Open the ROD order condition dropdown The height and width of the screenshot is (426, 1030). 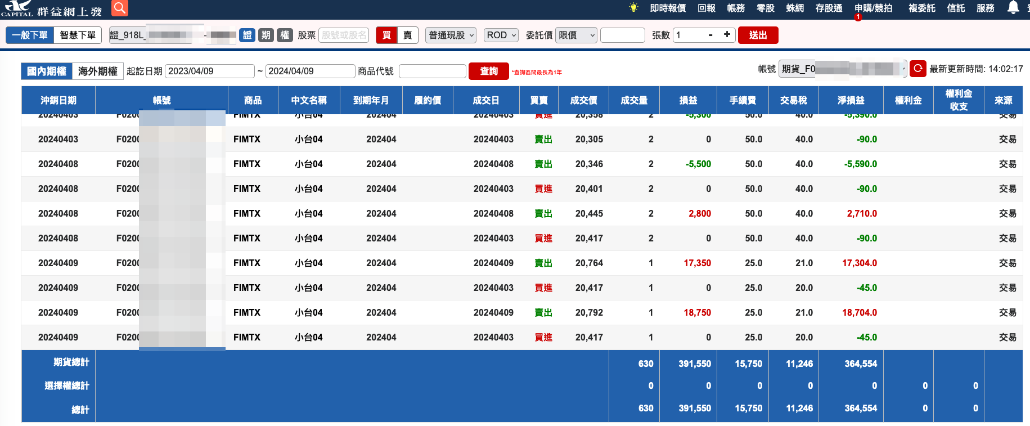tap(501, 35)
